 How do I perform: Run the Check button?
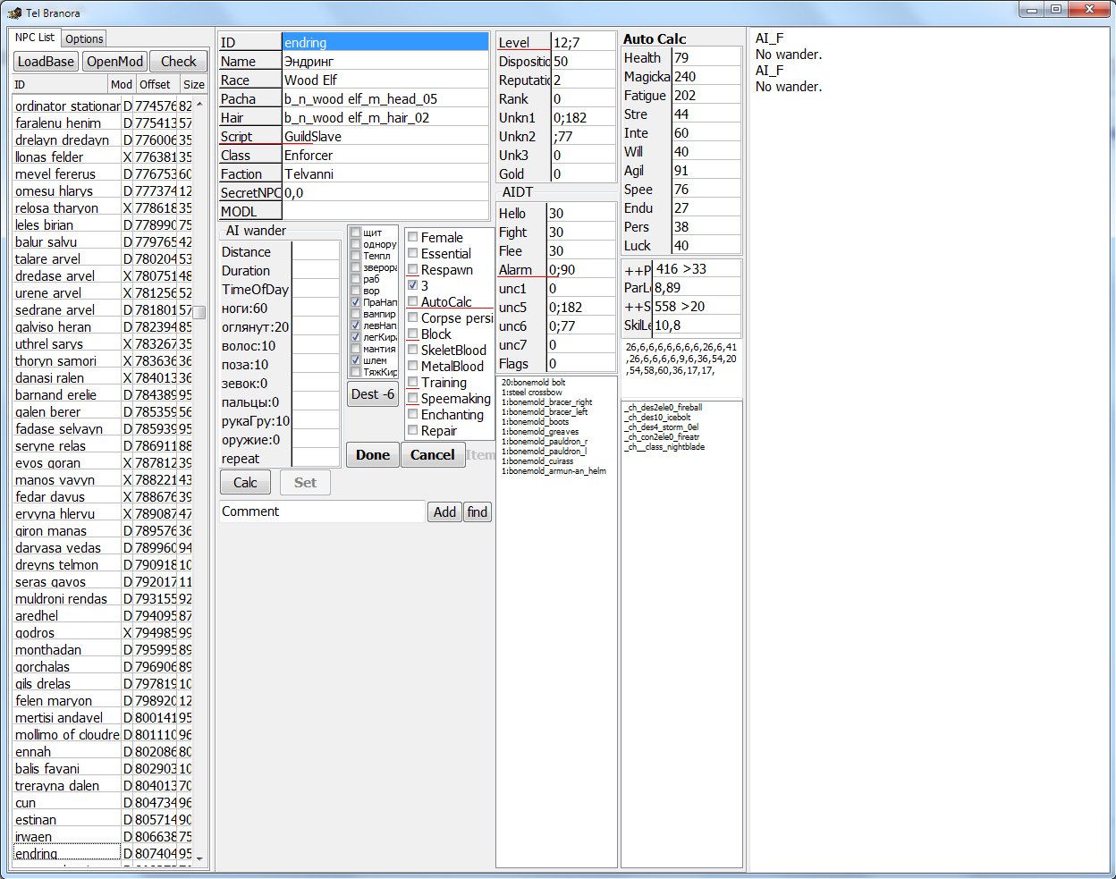coord(178,62)
